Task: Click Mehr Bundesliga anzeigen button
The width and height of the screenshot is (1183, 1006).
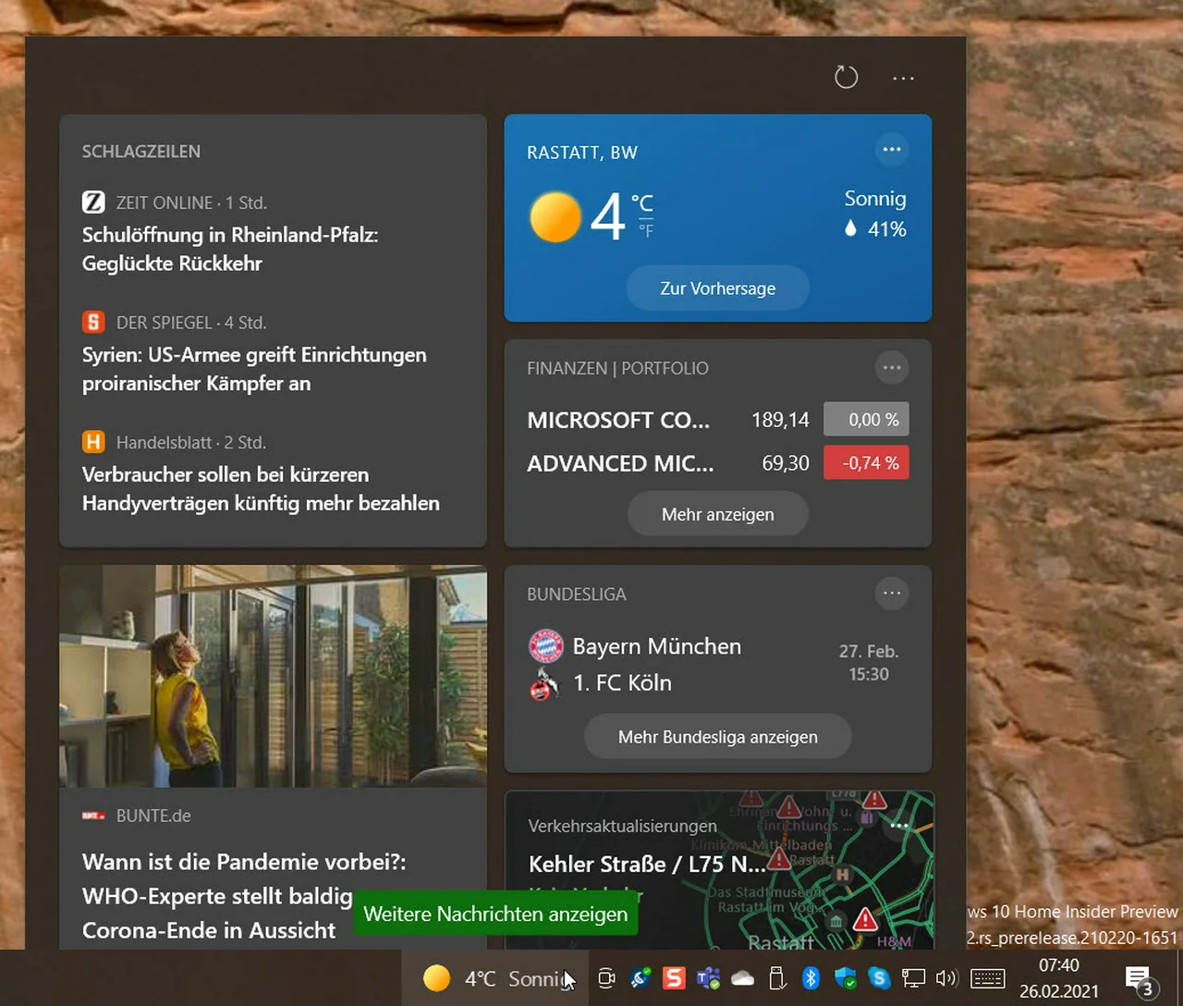Action: (717, 737)
